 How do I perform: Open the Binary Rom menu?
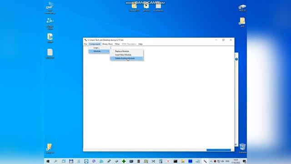107,44
